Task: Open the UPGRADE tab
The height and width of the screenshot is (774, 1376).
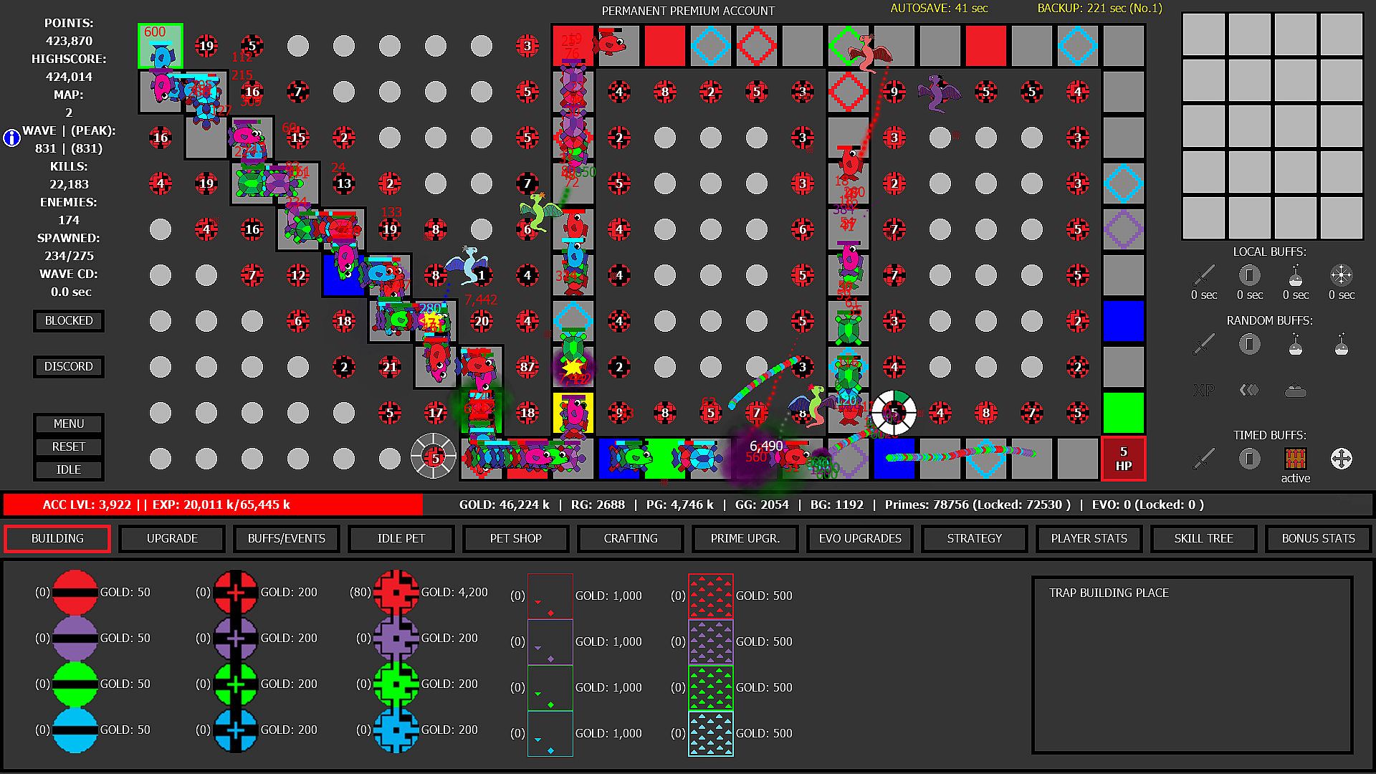Action: [x=172, y=538]
